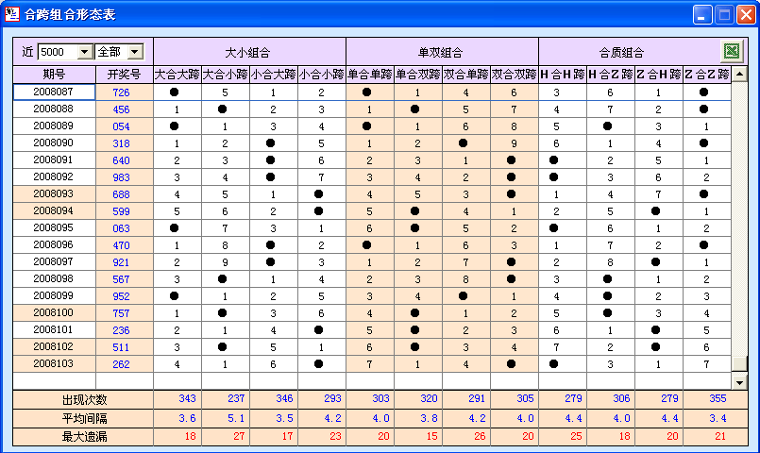
Task: Select the 单双组合 group header
Action: click(442, 51)
